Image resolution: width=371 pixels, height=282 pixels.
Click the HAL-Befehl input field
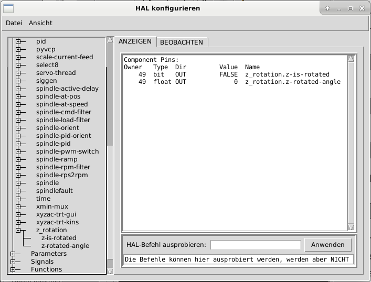(256, 245)
